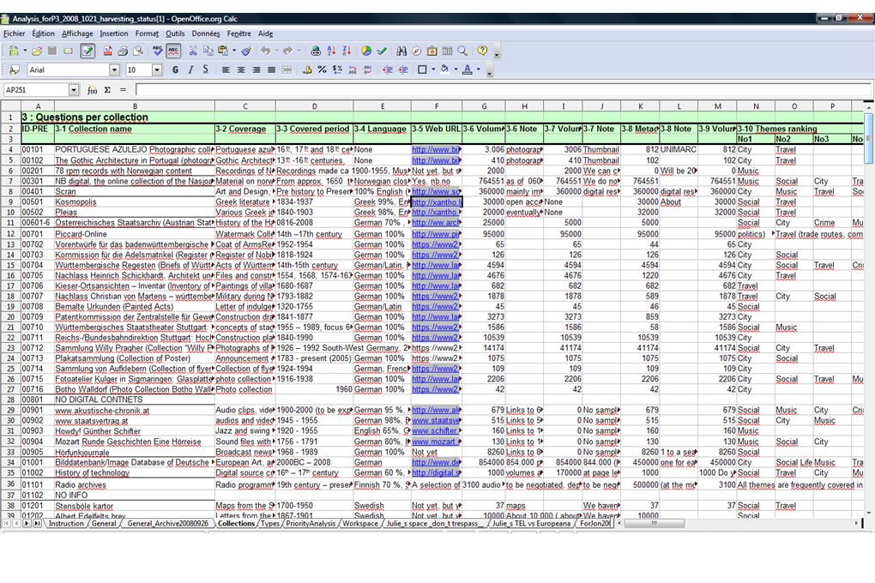
Task: Toggle AutoSpellcheck underlining
Action: 173,51
